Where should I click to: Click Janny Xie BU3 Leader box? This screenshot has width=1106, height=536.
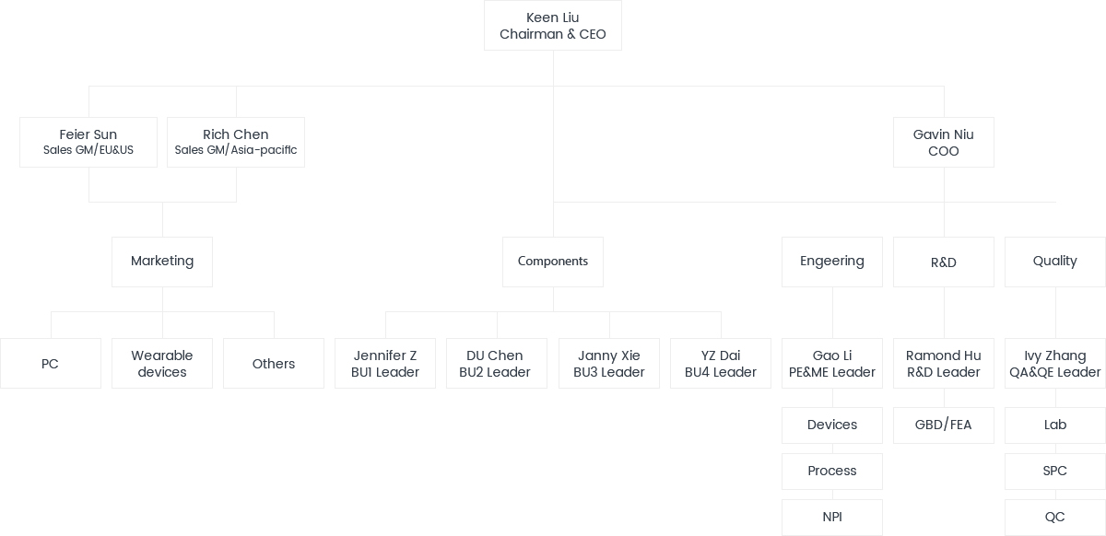tap(609, 363)
